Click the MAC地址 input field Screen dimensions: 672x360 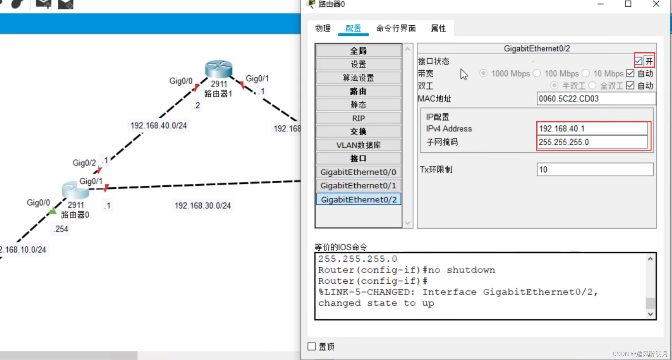coord(596,98)
